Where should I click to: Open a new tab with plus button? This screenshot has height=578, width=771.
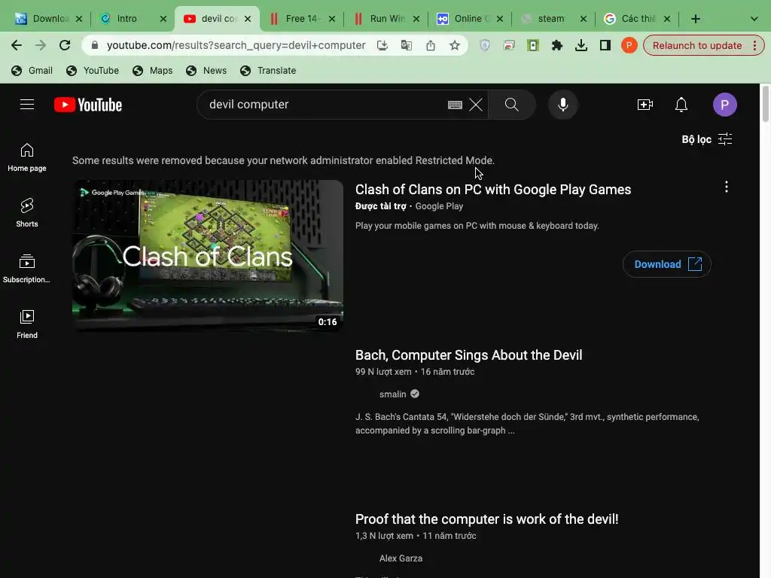pyautogui.click(x=695, y=19)
